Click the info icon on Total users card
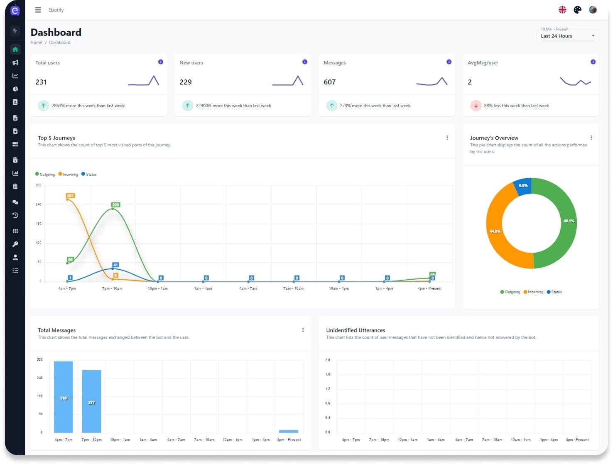Image resolution: width=613 pixels, height=465 pixels. coord(161,62)
